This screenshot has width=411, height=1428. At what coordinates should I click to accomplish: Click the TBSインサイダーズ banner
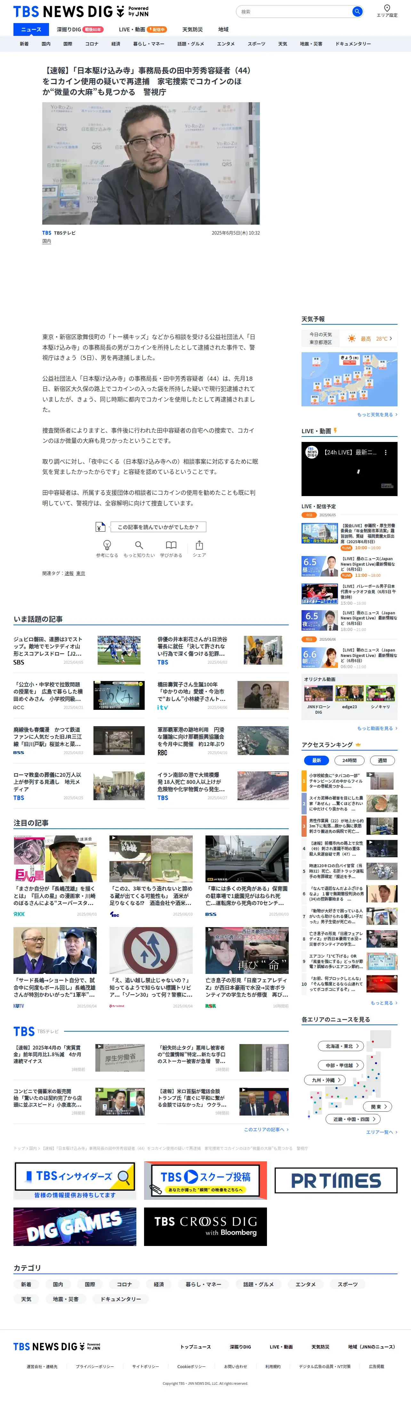pos(75,1181)
